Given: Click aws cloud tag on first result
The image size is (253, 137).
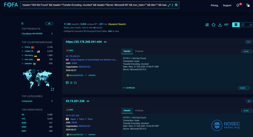Looking at the screenshot, I should point(70,50).
